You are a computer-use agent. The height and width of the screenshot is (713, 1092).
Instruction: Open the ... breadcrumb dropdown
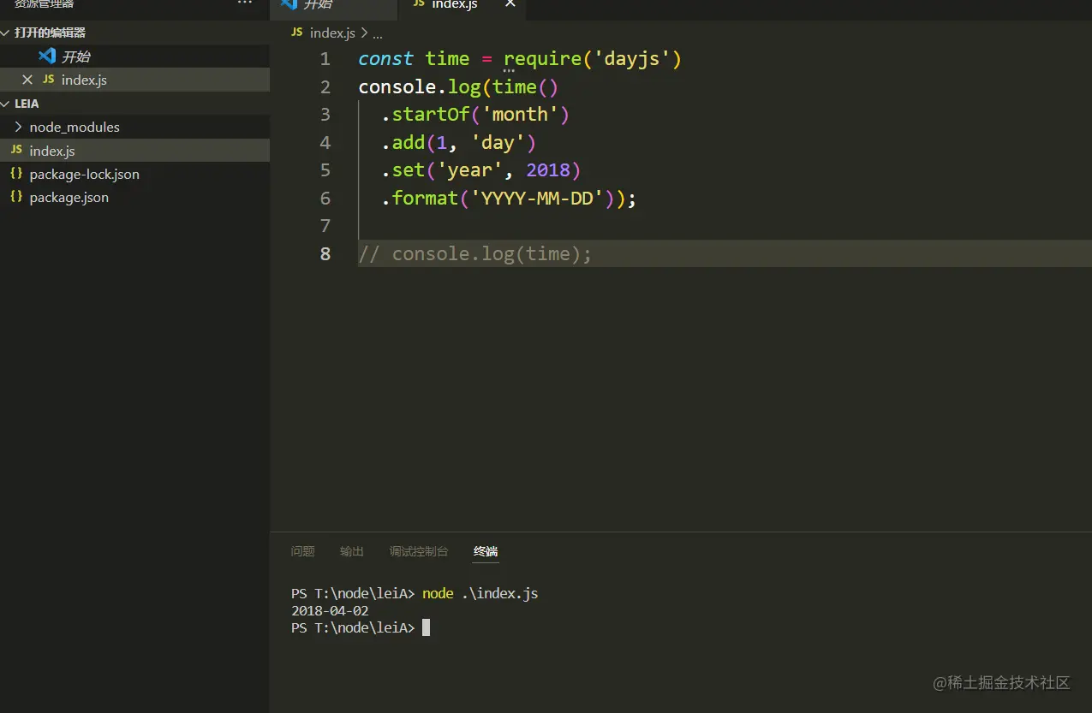pyautogui.click(x=377, y=33)
